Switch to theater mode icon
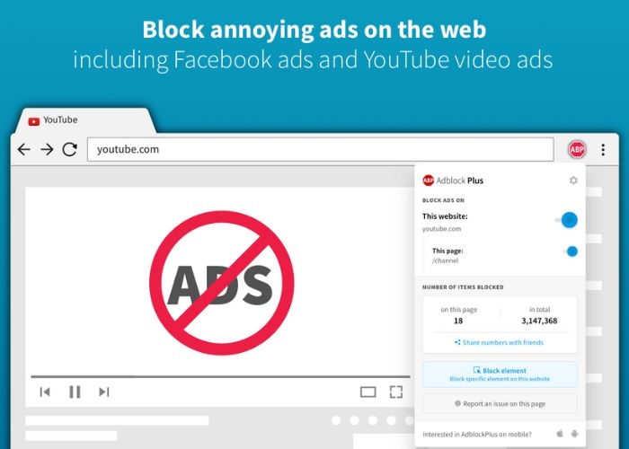629x449 pixels. 368,392
